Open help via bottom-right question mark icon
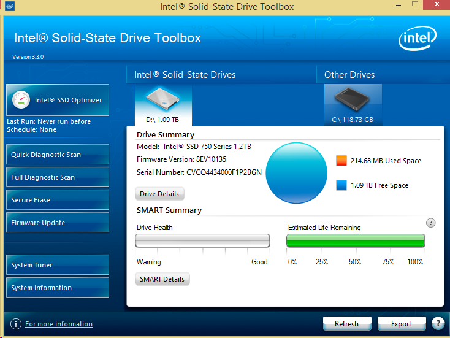This screenshot has width=450, height=338. click(x=438, y=323)
